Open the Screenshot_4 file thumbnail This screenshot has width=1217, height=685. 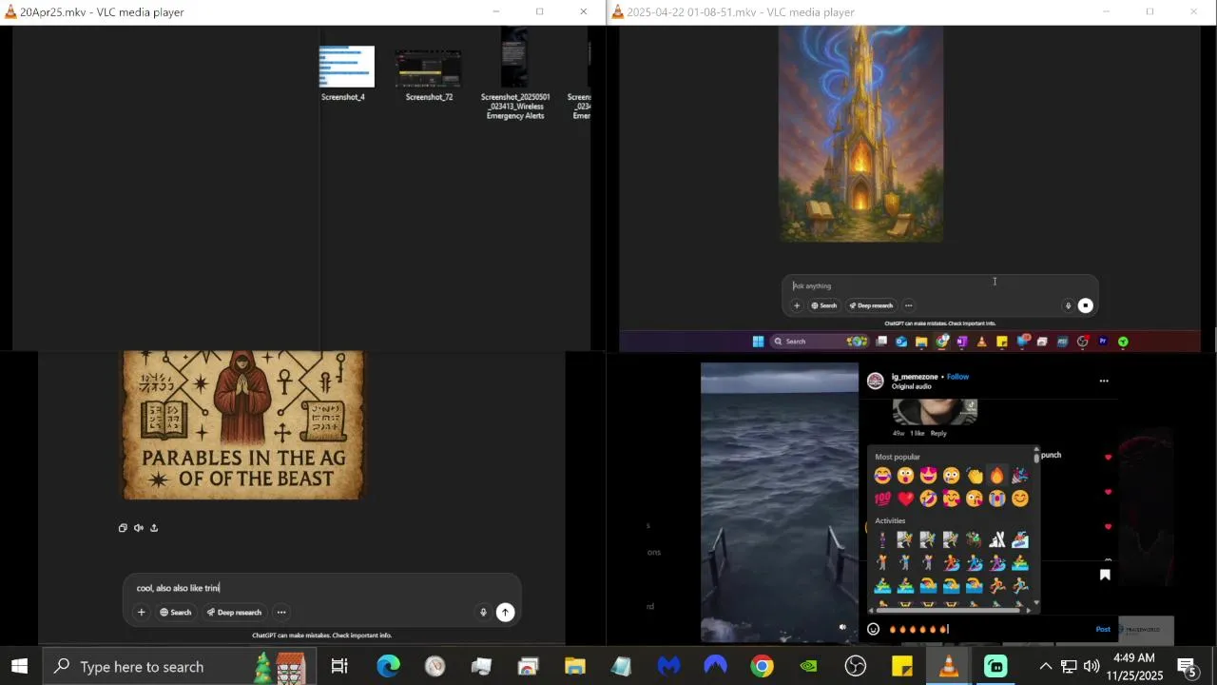pyautogui.click(x=346, y=67)
